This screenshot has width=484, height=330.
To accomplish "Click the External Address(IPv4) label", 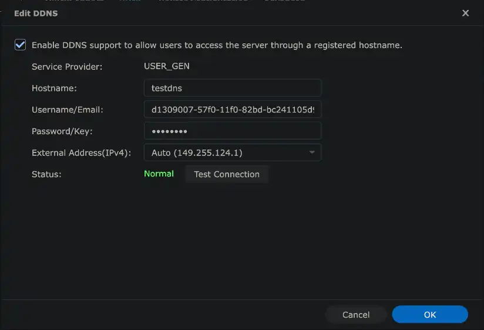I will point(82,153).
